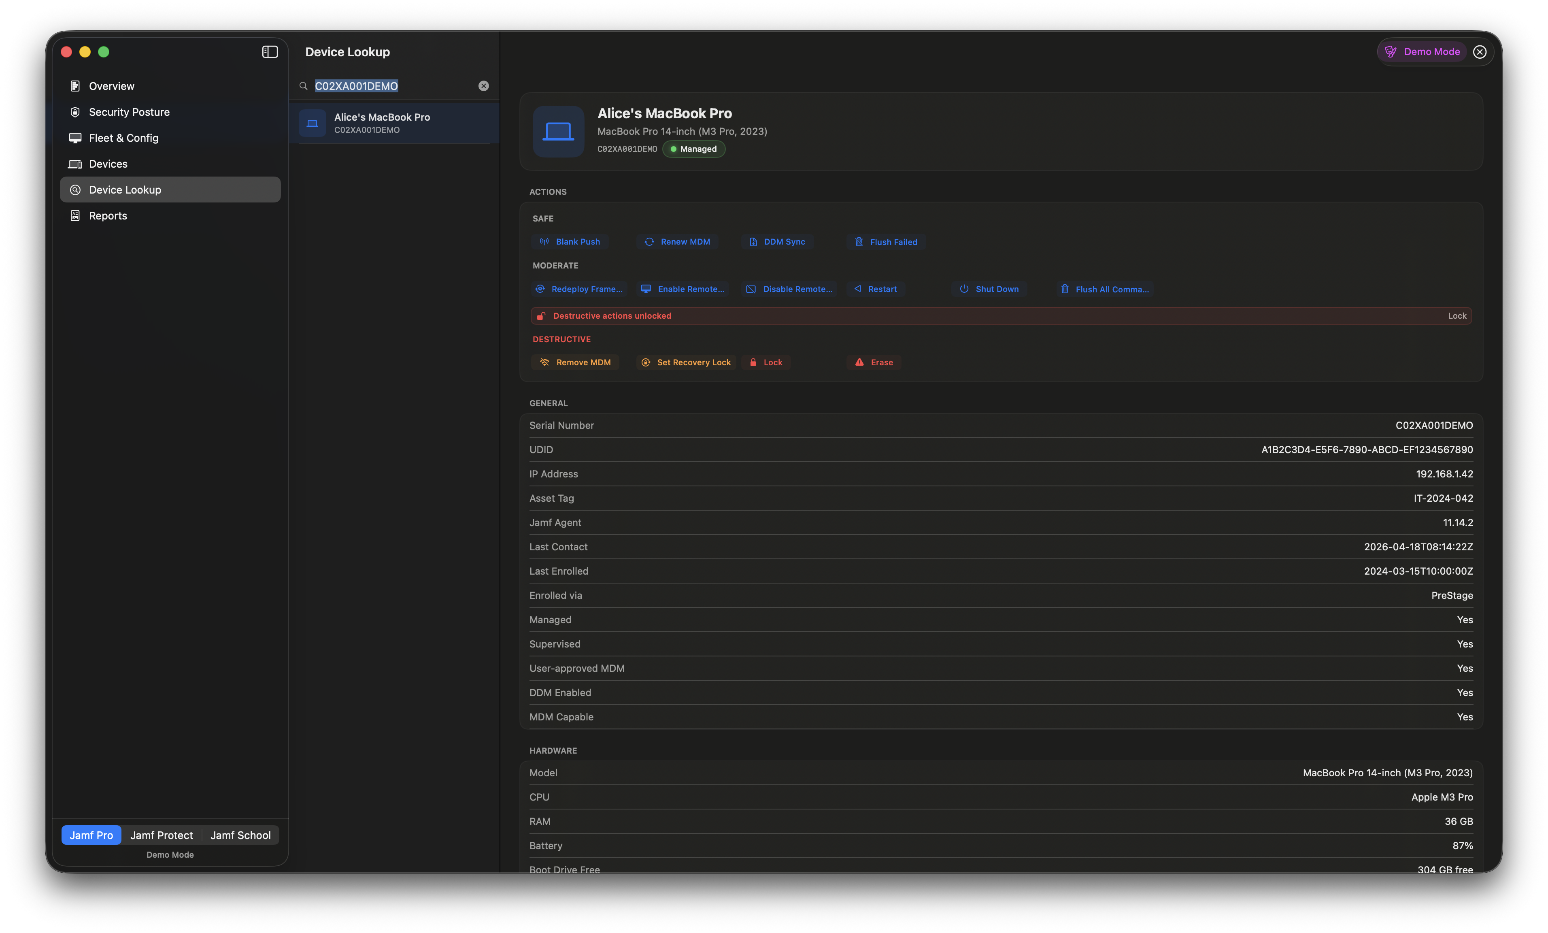Trigger DDM Sync action

(777, 242)
